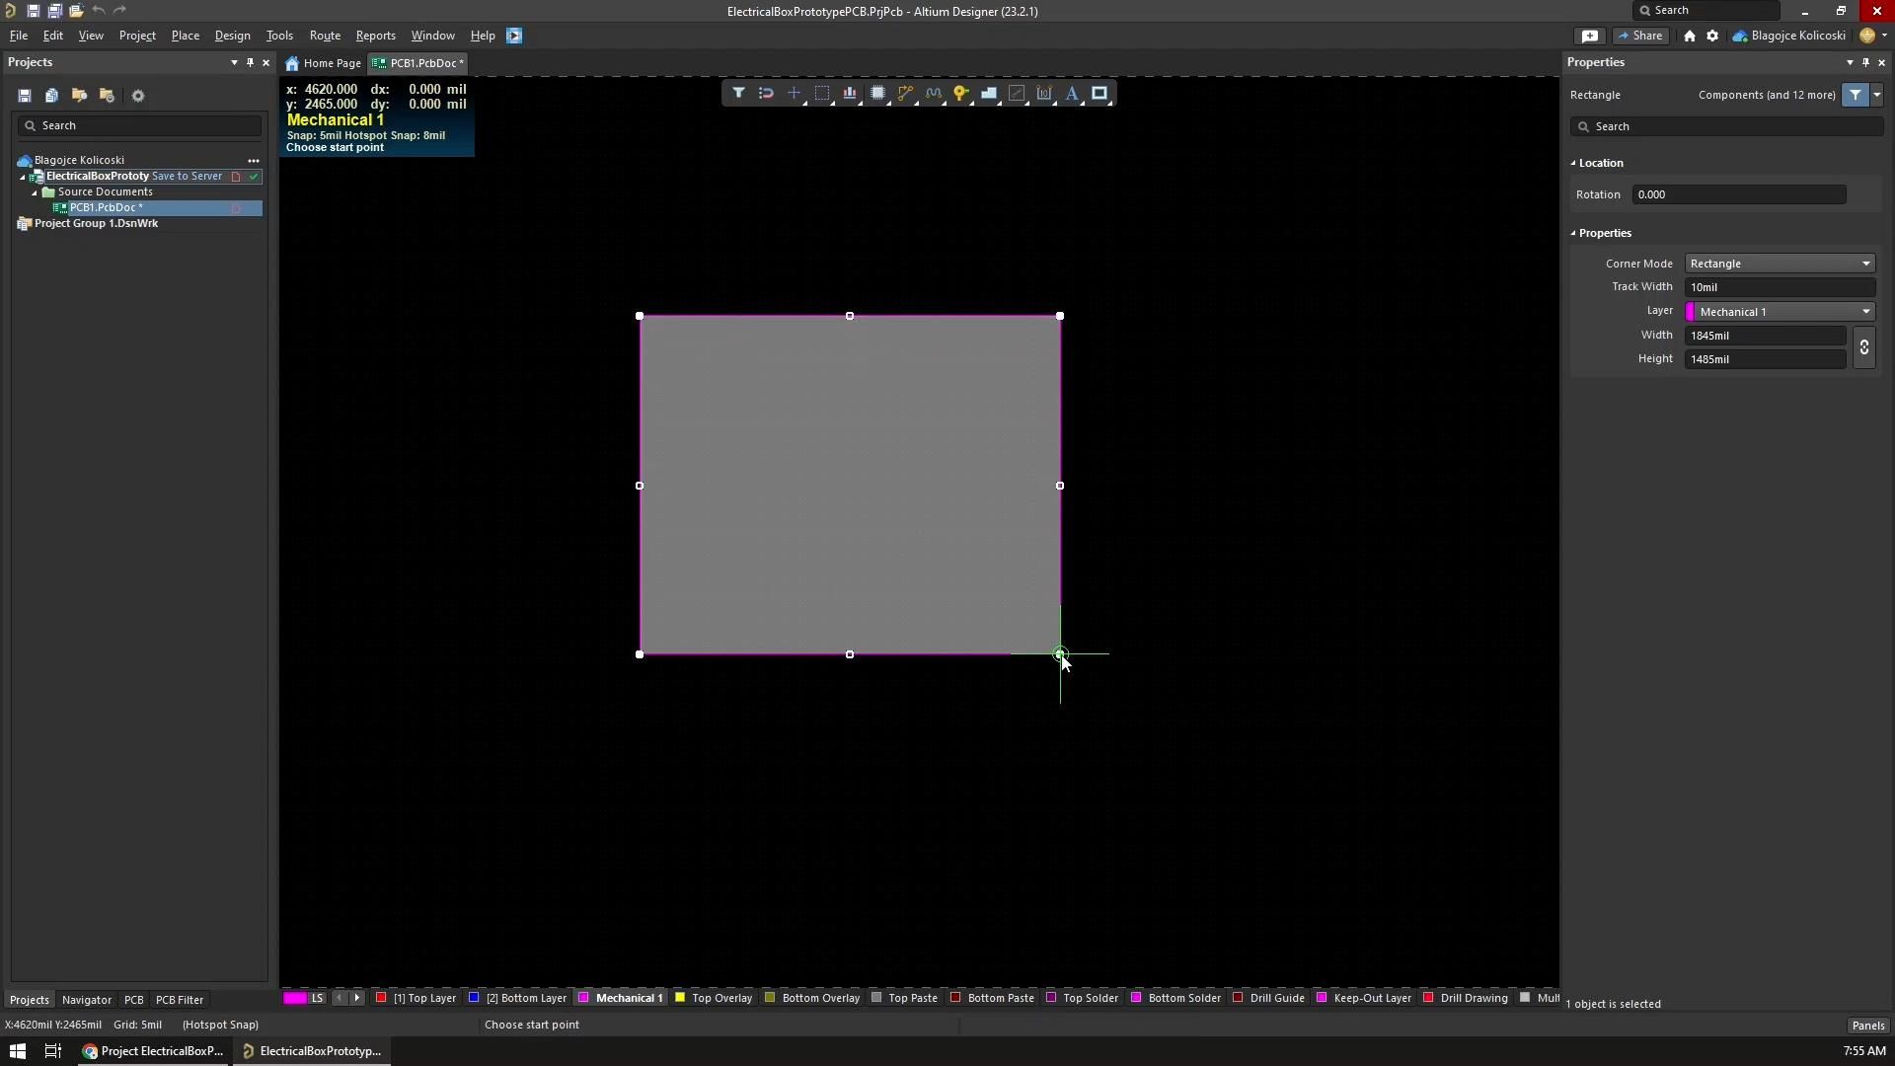Activate the area selection tool
This screenshot has height=1066, width=1895.
(x=823, y=93)
